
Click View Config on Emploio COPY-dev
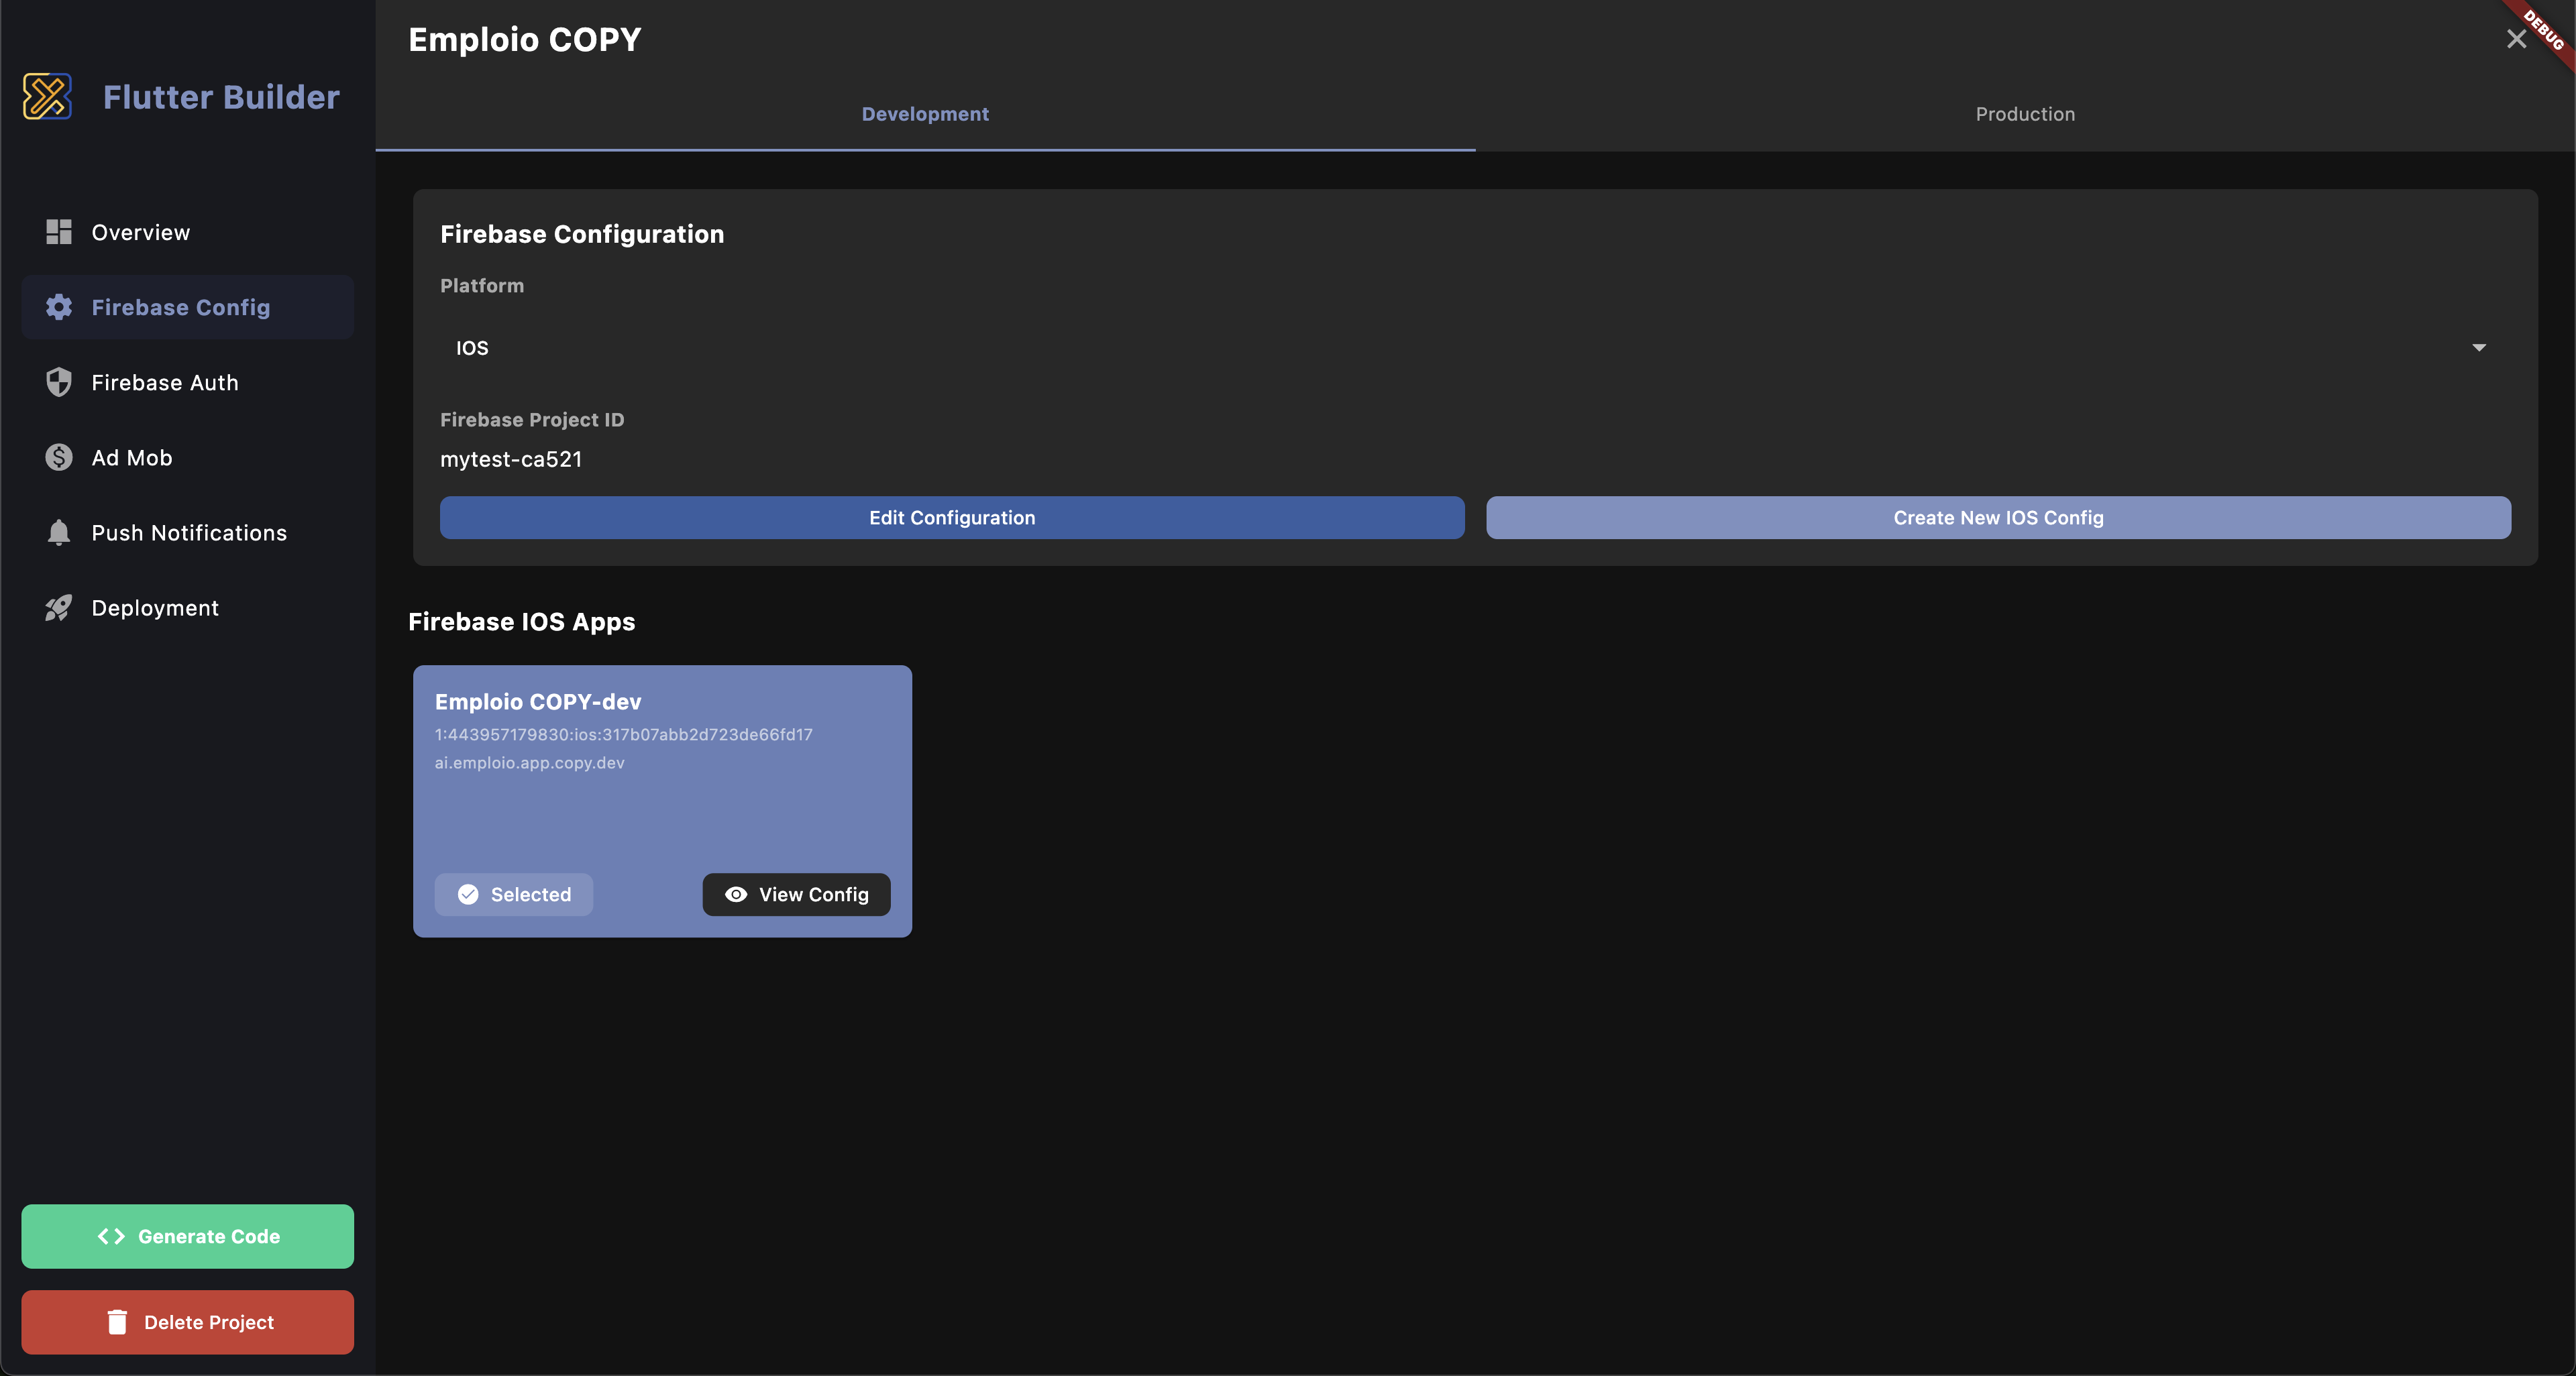point(796,895)
